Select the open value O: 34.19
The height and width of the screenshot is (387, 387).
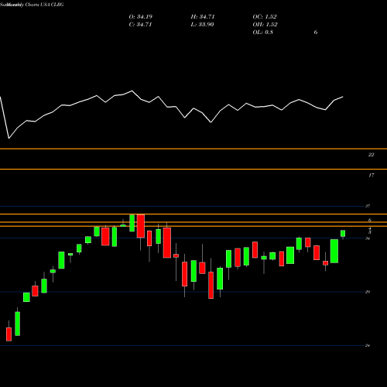[141, 17]
